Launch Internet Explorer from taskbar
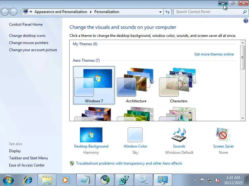The image size is (249, 186). tap(28, 180)
